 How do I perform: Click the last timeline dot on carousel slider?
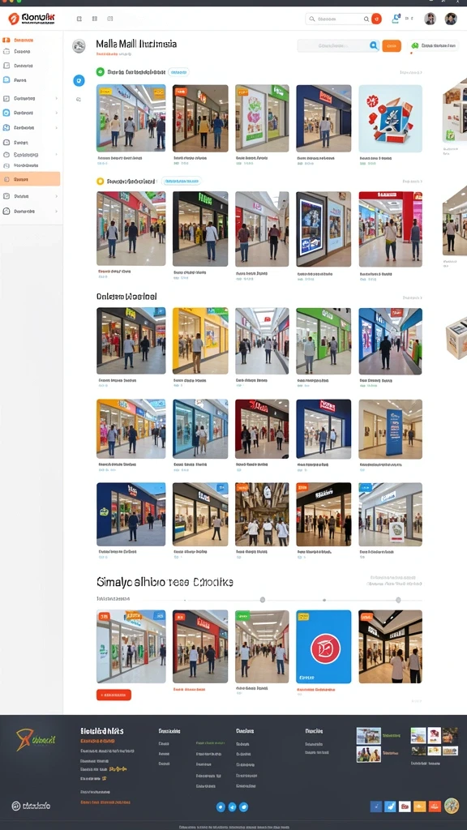[x=398, y=600]
